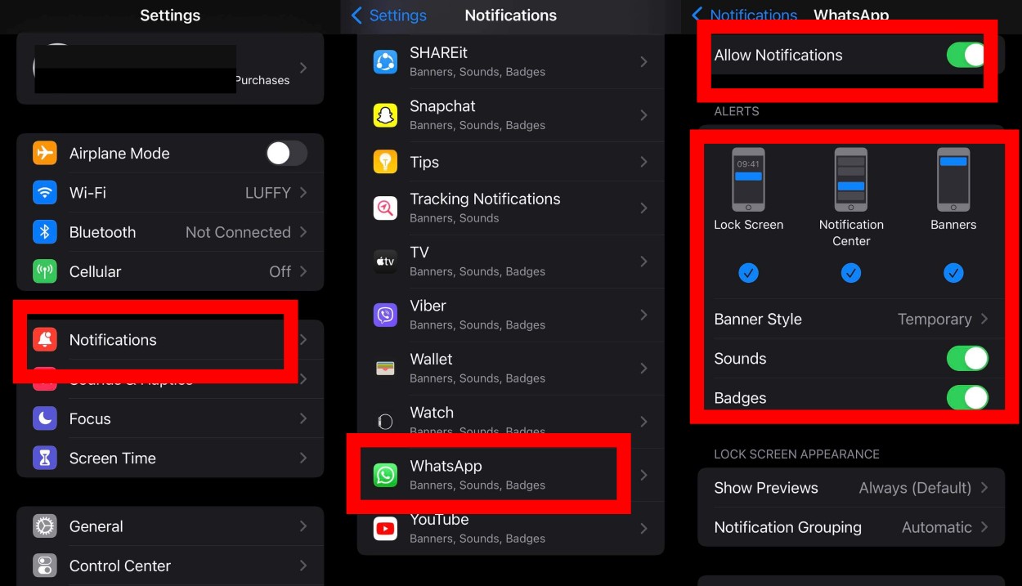This screenshot has height=586, width=1022.
Task: Turn off Allow Notifications switch
Action: pyautogui.click(x=967, y=55)
